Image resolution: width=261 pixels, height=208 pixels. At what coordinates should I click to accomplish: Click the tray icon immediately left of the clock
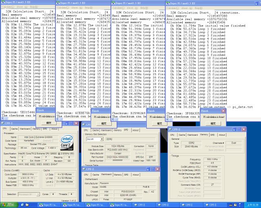click(x=240, y=205)
